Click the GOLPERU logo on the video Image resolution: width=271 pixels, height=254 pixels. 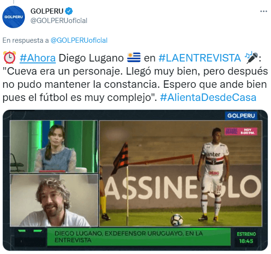[241, 115]
